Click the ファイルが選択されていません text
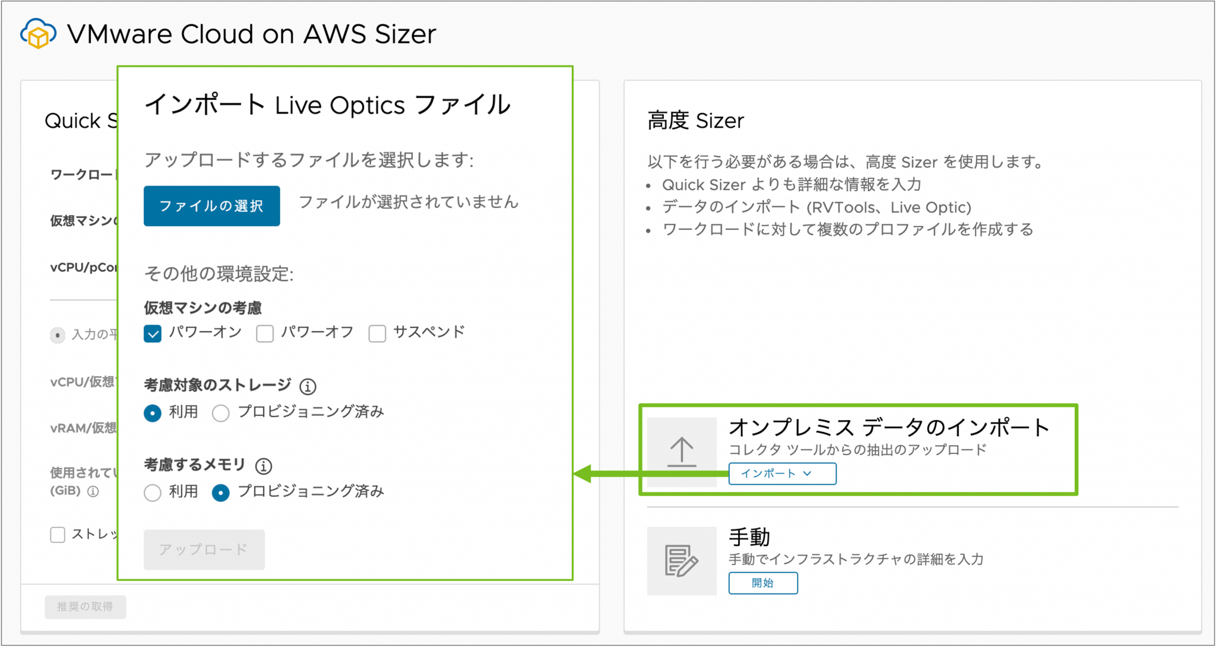This screenshot has width=1216, height=647. coord(410,202)
